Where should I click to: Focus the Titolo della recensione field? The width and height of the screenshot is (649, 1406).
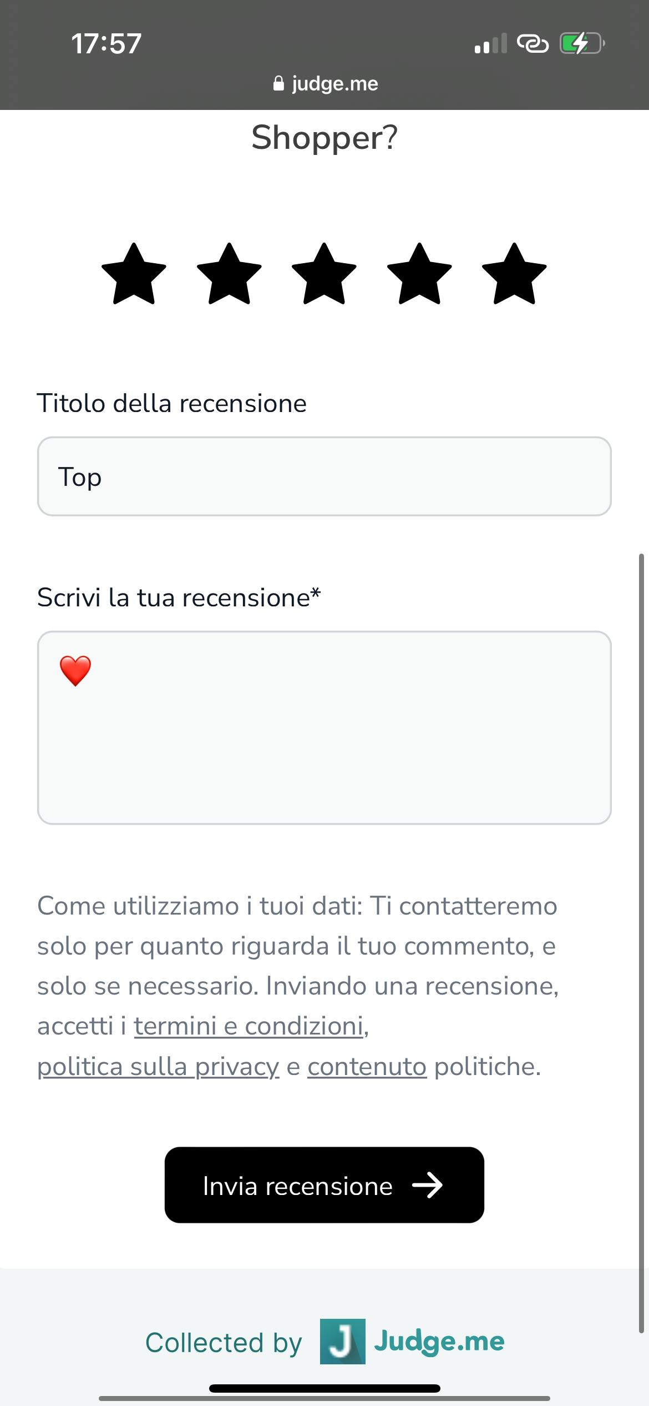point(324,476)
